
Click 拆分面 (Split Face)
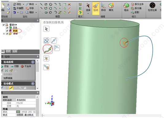click(x=136, y=8)
